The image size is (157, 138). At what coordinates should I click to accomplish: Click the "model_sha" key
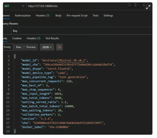30,65
